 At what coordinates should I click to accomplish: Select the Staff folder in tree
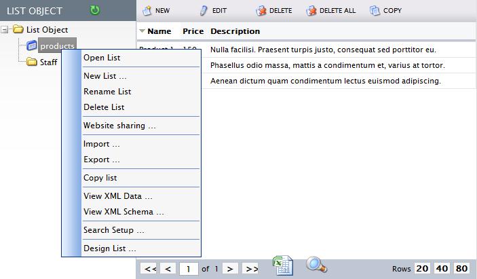[x=47, y=62]
